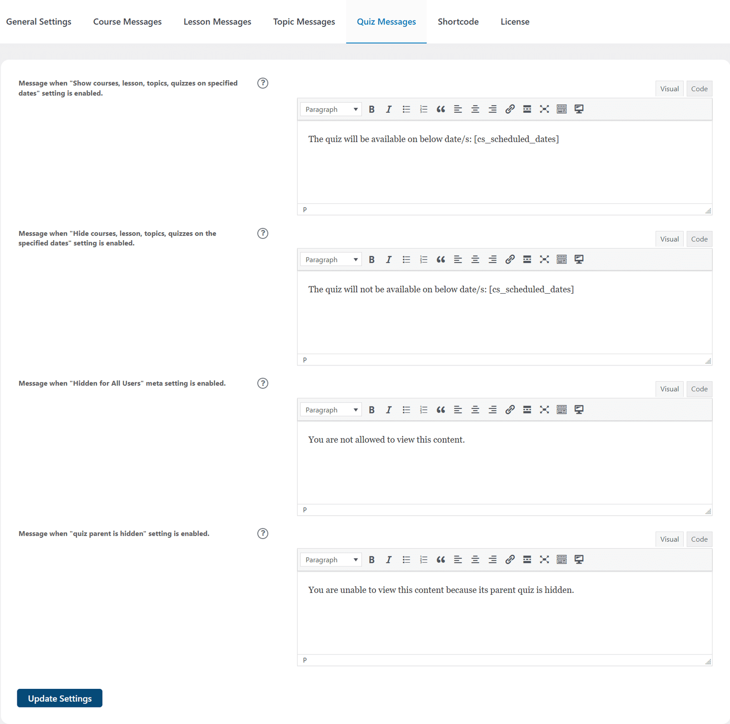730x724 pixels.
Task: Insert Read More tag in first editor
Action: click(527, 109)
